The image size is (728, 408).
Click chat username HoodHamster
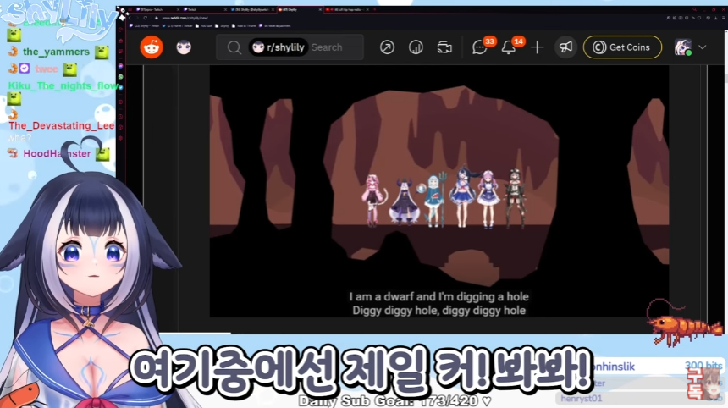57,154
